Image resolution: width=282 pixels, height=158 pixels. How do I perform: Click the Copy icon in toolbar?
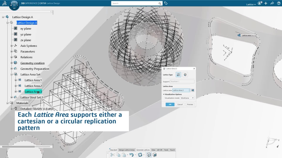point(118,155)
